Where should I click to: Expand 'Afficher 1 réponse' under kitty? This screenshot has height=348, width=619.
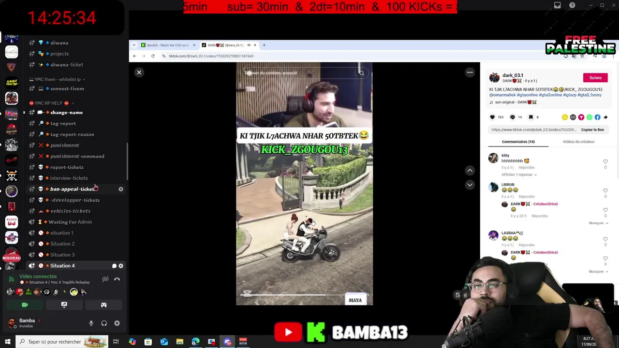click(519, 174)
